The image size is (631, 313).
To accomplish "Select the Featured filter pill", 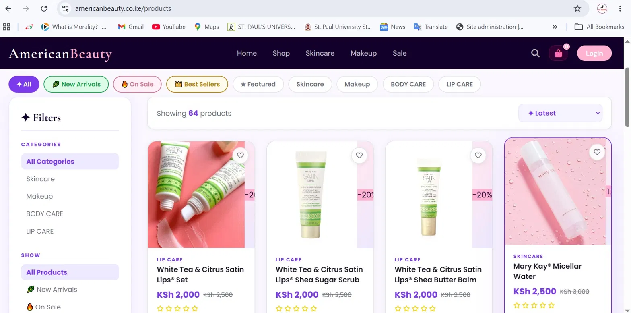I will [258, 84].
